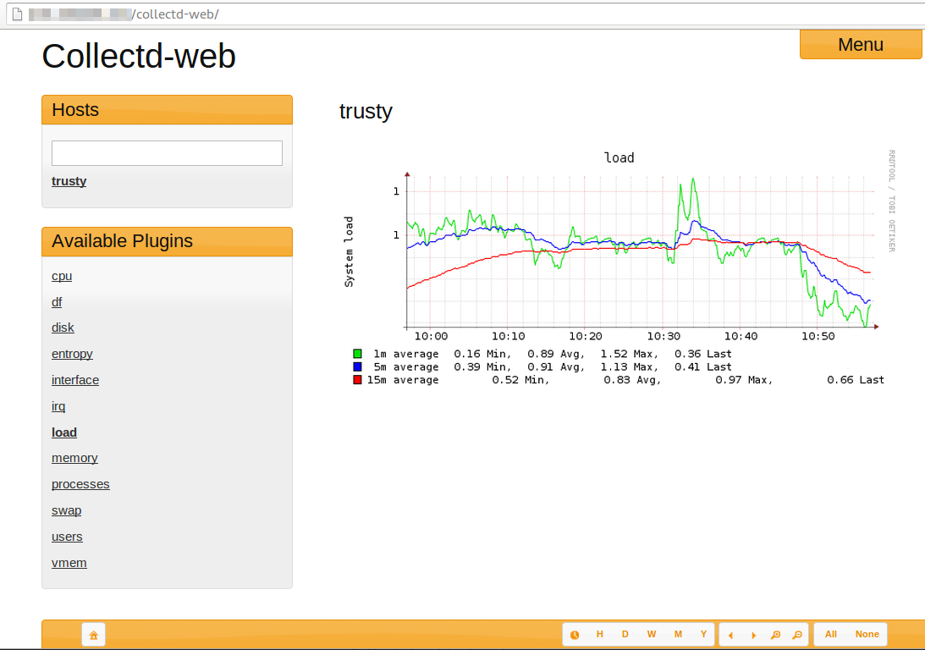
Task: Switch graphs to the weekly W view
Action: click(652, 635)
